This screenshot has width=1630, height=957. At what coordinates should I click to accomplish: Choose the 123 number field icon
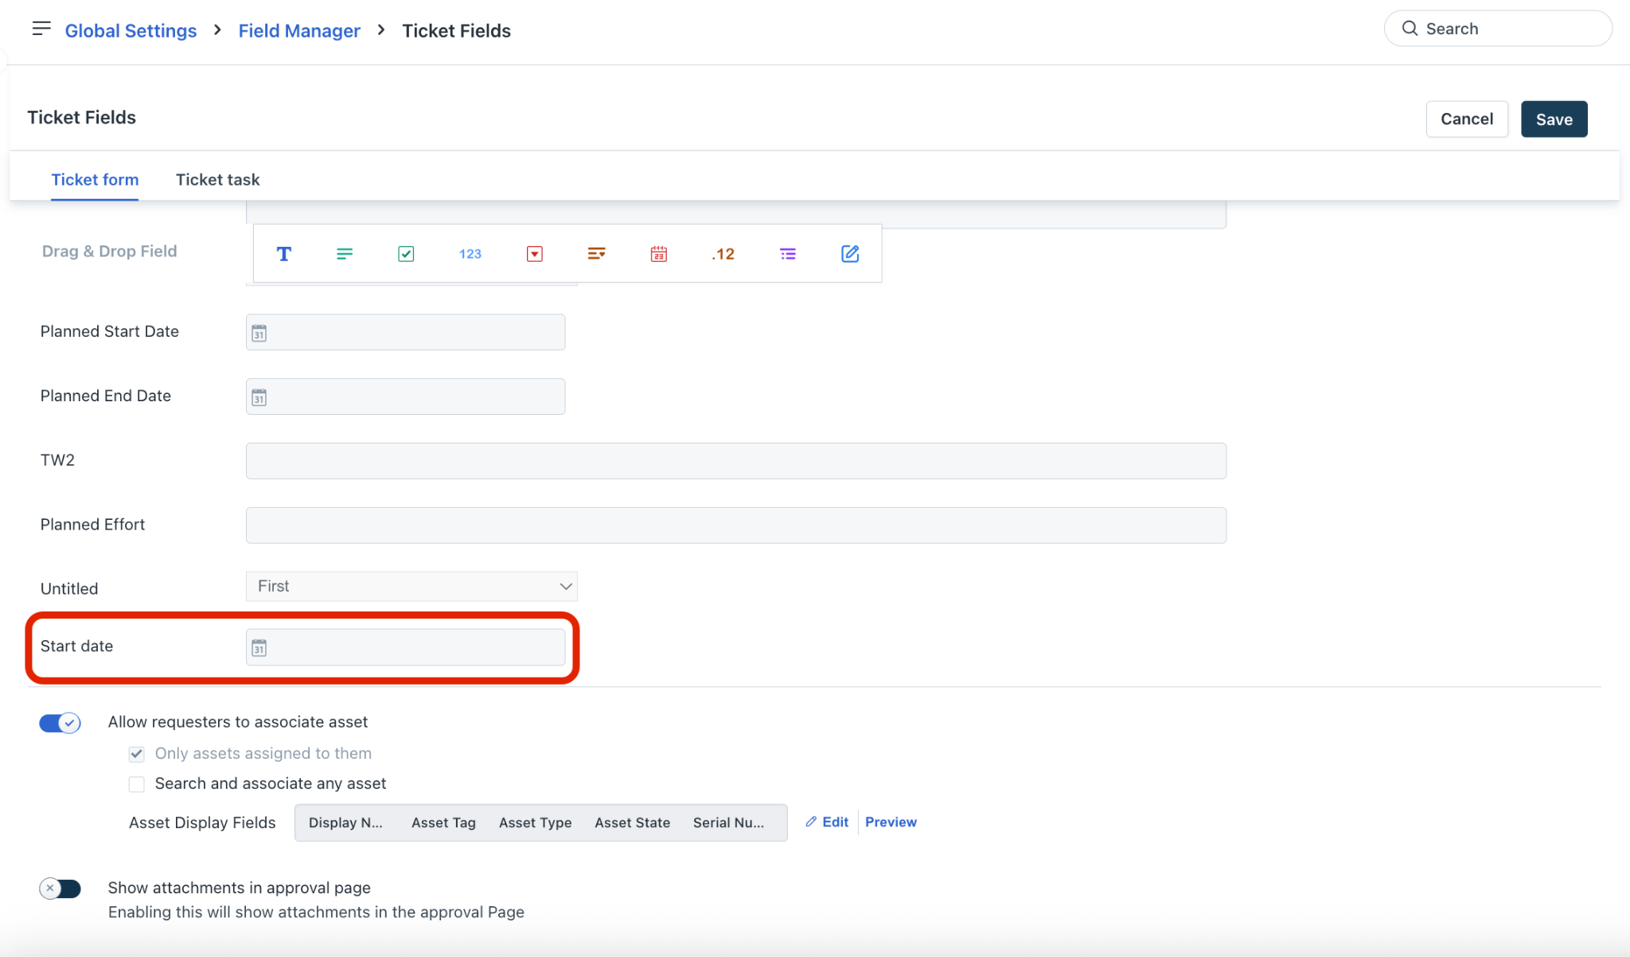click(470, 254)
